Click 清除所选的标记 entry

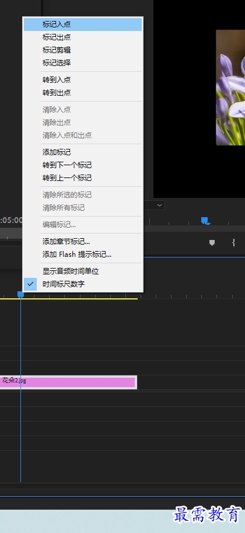pyautogui.click(x=83, y=195)
